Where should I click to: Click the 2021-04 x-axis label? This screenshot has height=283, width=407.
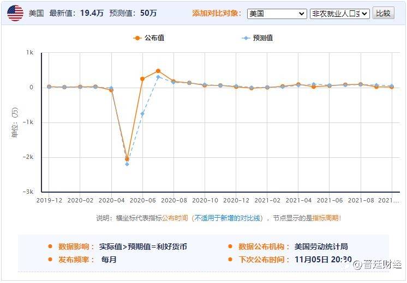(298, 200)
